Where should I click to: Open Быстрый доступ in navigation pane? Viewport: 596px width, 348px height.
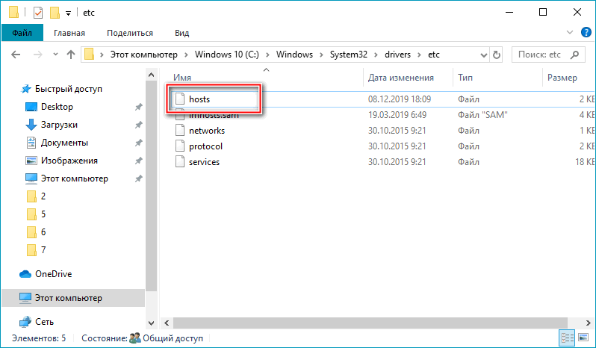tap(69, 89)
